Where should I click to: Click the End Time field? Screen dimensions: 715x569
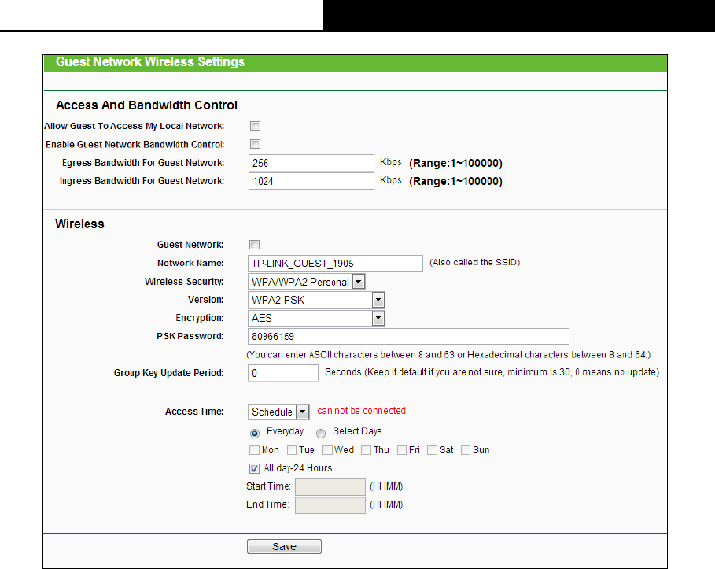pos(330,505)
